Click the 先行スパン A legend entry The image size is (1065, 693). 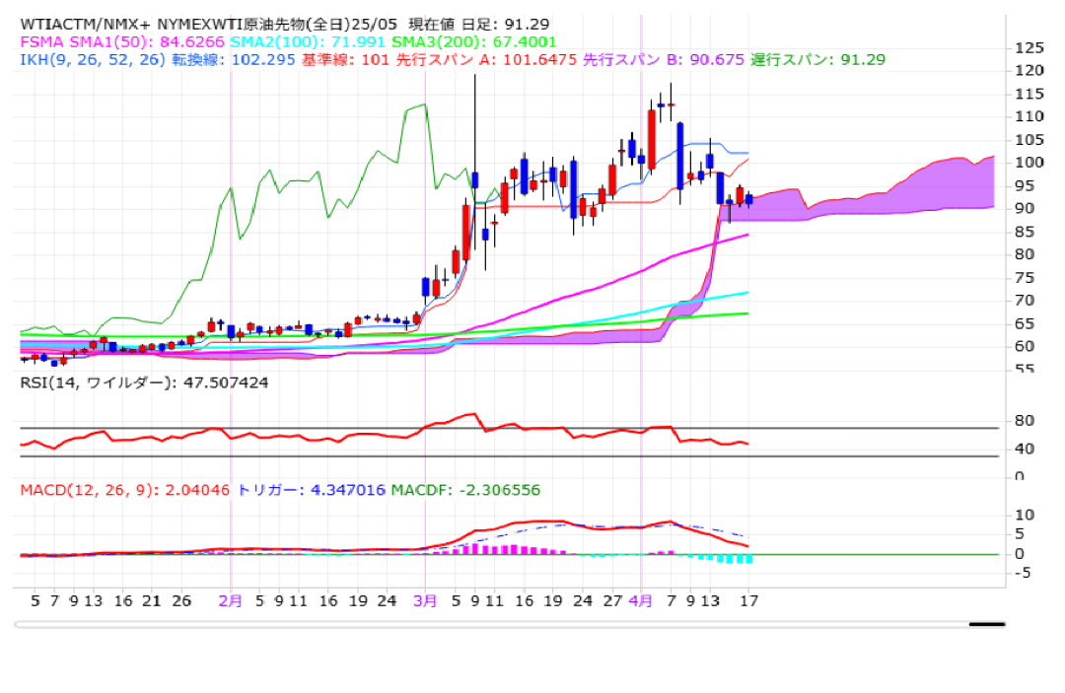tap(492, 59)
